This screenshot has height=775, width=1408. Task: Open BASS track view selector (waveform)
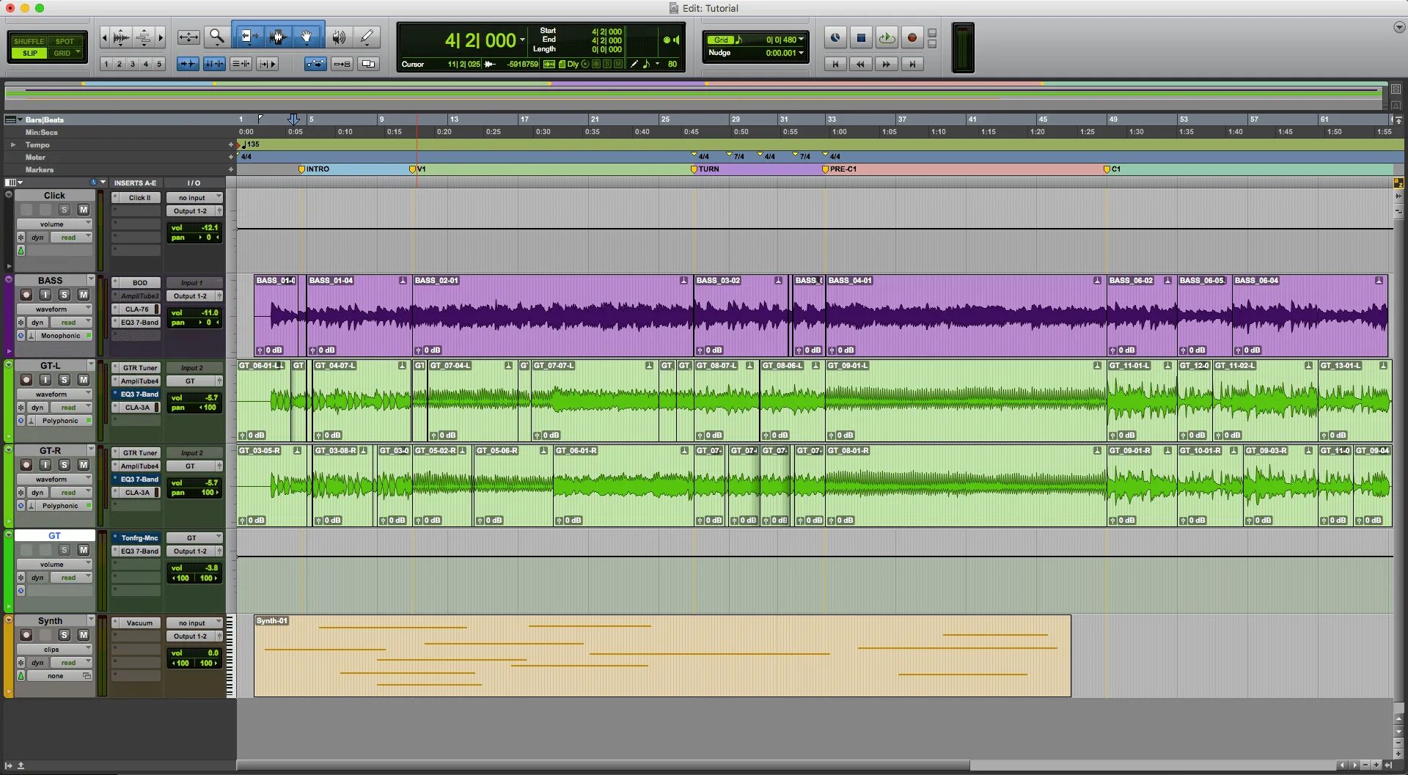click(x=54, y=309)
